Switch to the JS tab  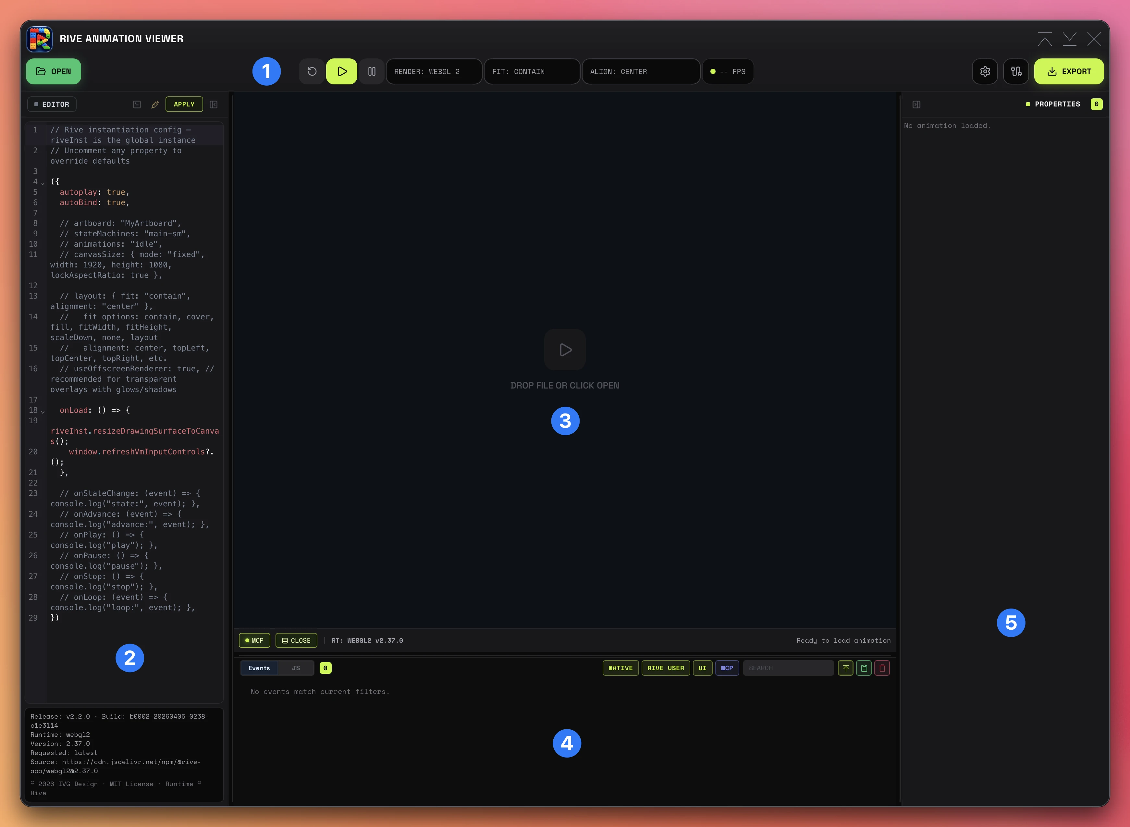(296, 668)
